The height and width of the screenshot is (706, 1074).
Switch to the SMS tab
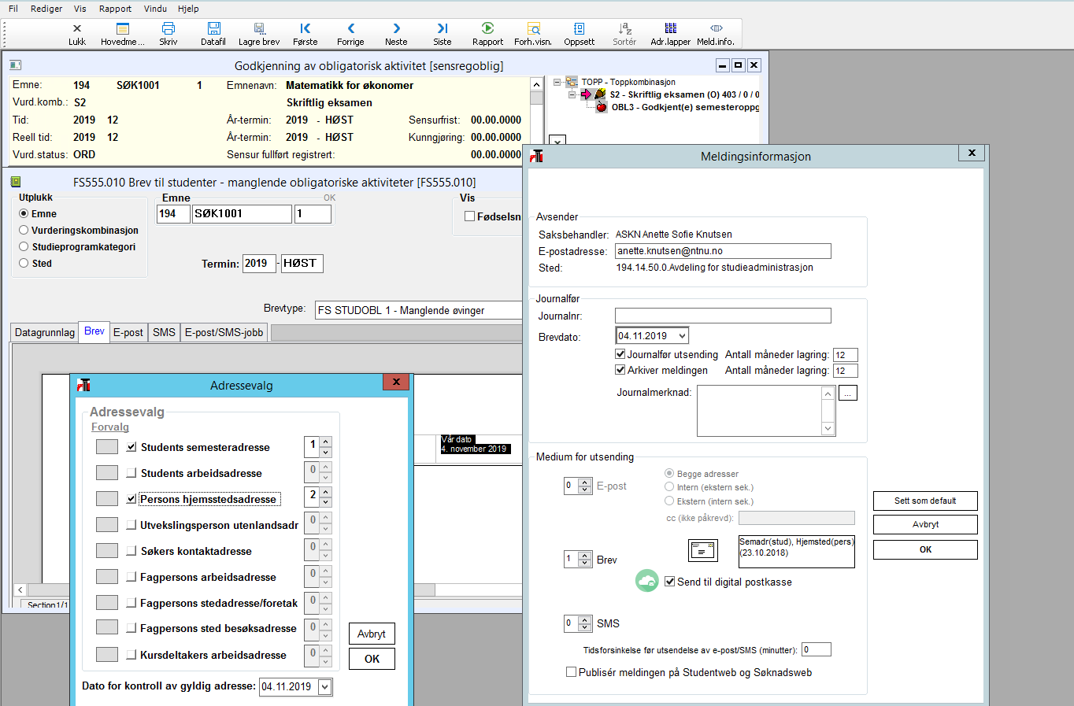click(164, 332)
